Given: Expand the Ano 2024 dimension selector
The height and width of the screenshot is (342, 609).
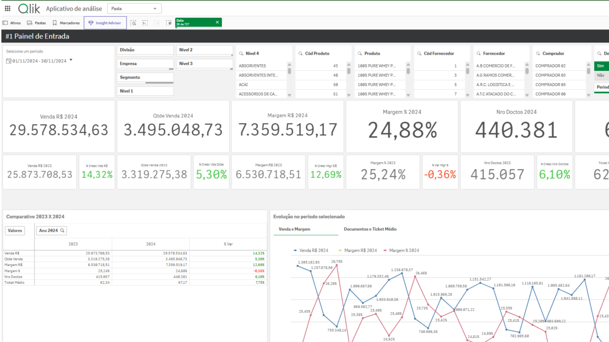Looking at the screenshot, I should pos(52,231).
